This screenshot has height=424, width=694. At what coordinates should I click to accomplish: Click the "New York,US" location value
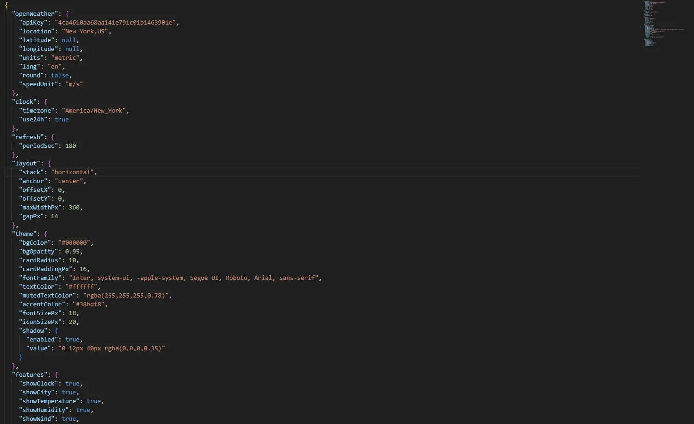[x=86, y=31]
